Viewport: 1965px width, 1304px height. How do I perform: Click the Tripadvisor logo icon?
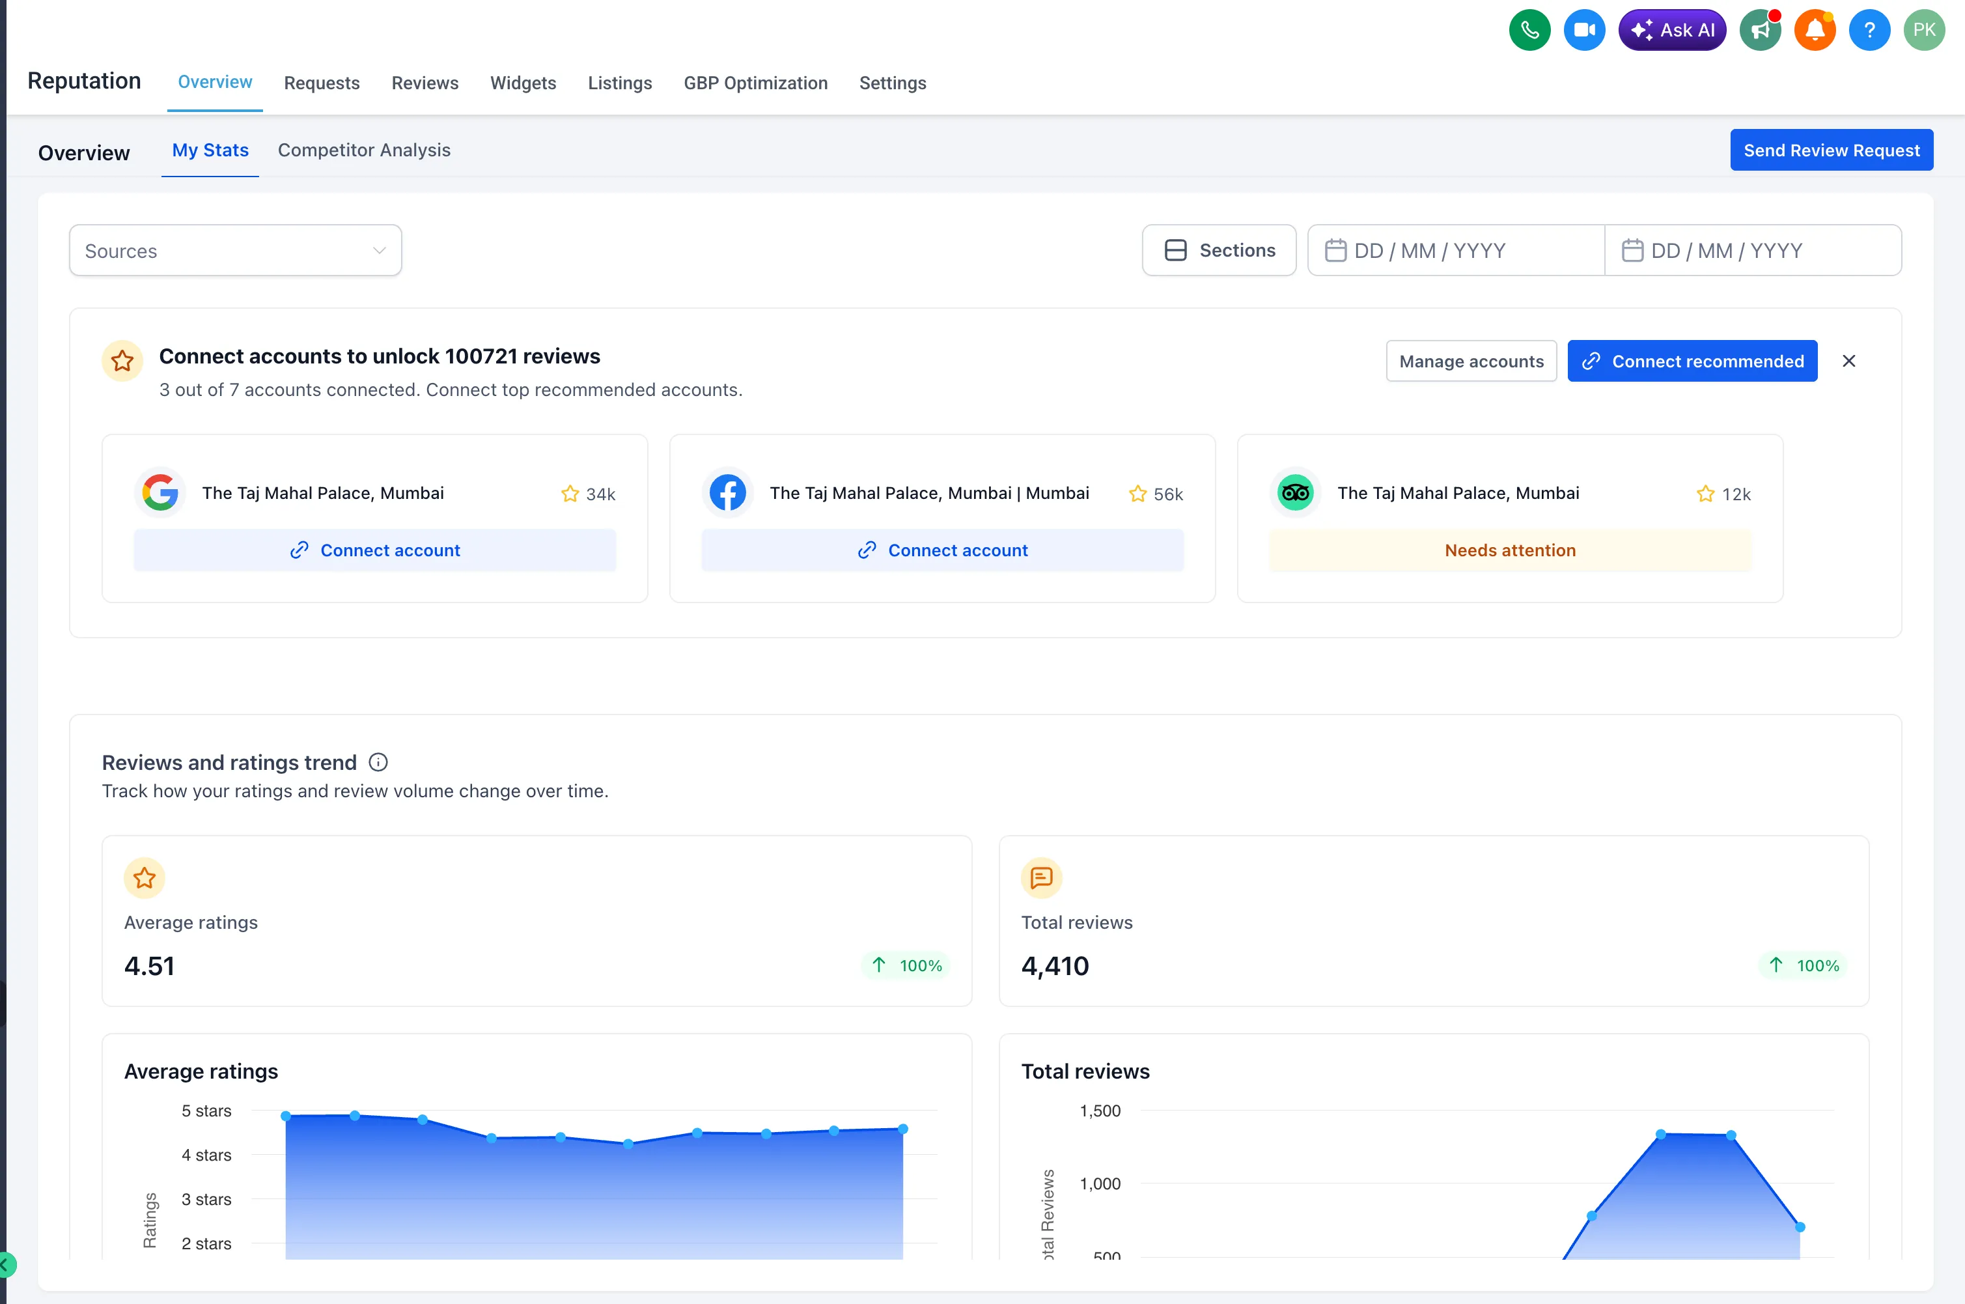(x=1295, y=492)
